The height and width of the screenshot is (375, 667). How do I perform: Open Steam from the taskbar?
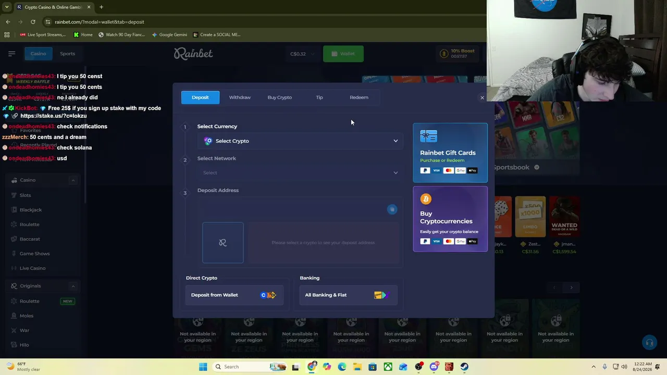[x=464, y=367]
